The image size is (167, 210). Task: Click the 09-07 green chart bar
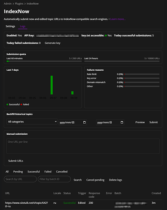coord(52,85)
